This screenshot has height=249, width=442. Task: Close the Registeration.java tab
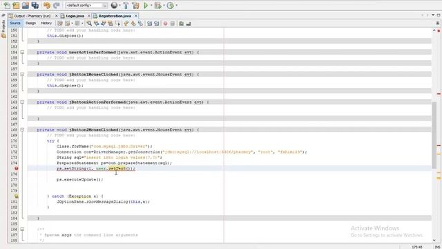[x=136, y=16]
